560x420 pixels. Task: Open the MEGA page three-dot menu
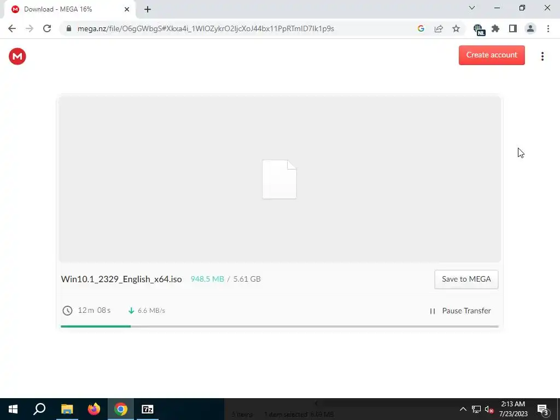[x=542, y=56]
